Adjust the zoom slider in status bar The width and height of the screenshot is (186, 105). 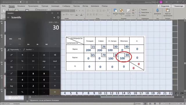pyautogui.click(x=170, y=104)
